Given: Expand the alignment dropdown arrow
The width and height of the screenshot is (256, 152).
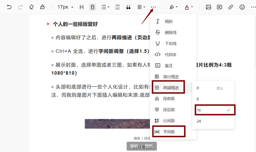Looking at the screenshot, I should point(144,7).
